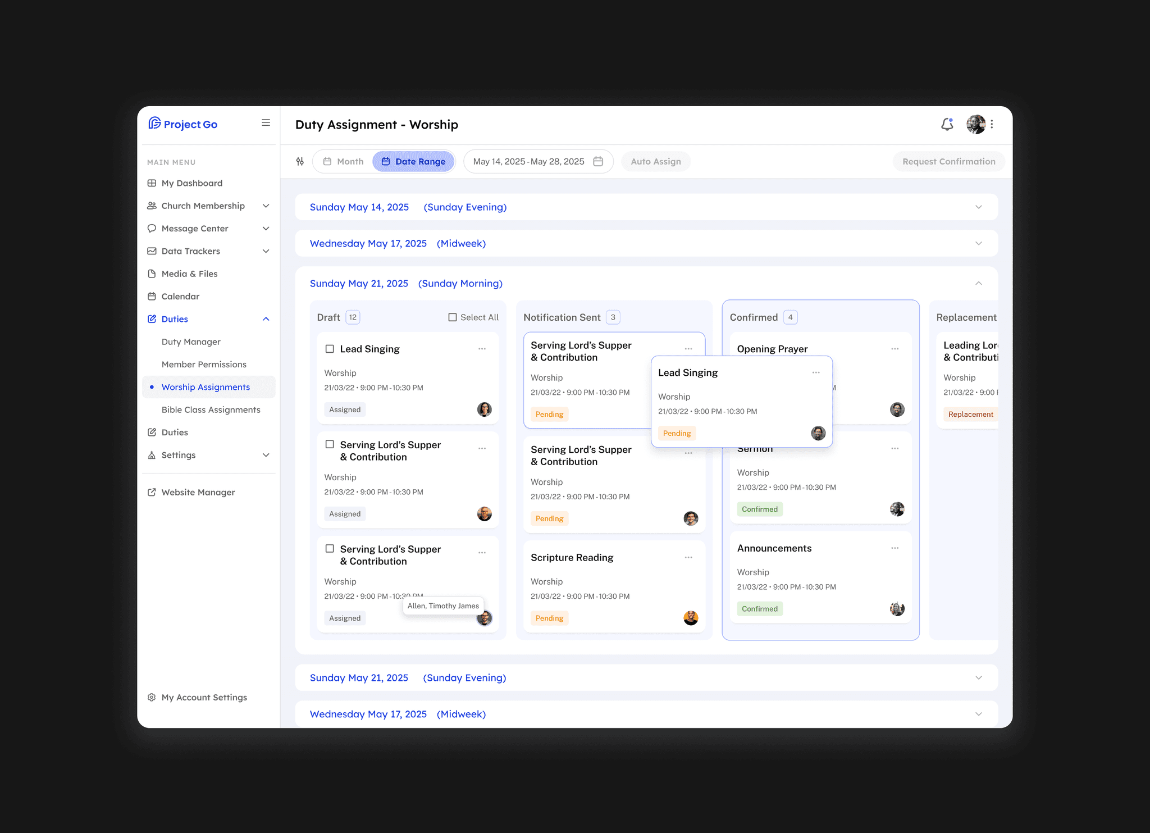Switch to the Month view tab
The image size is (1150, 833).
[x=343, y=162]
